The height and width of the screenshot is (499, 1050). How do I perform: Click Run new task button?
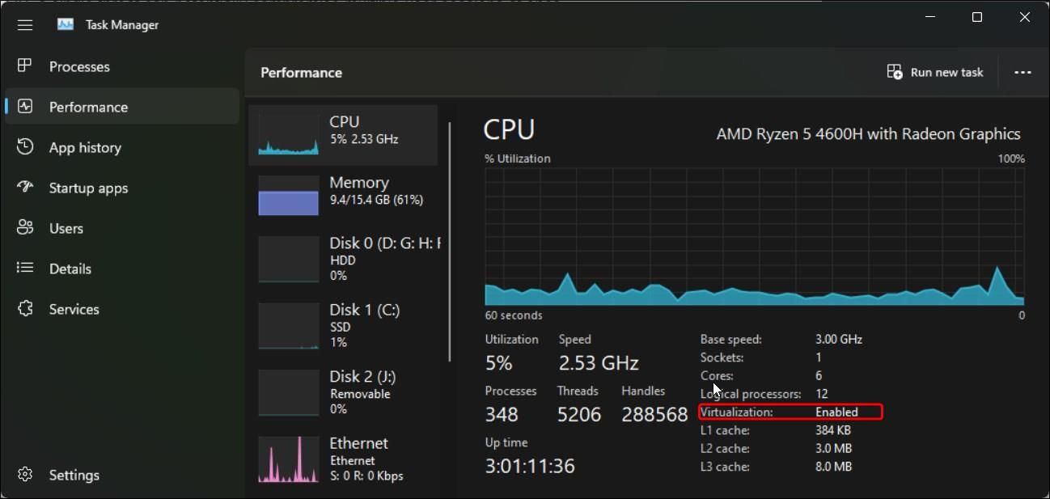click(935, 72)
